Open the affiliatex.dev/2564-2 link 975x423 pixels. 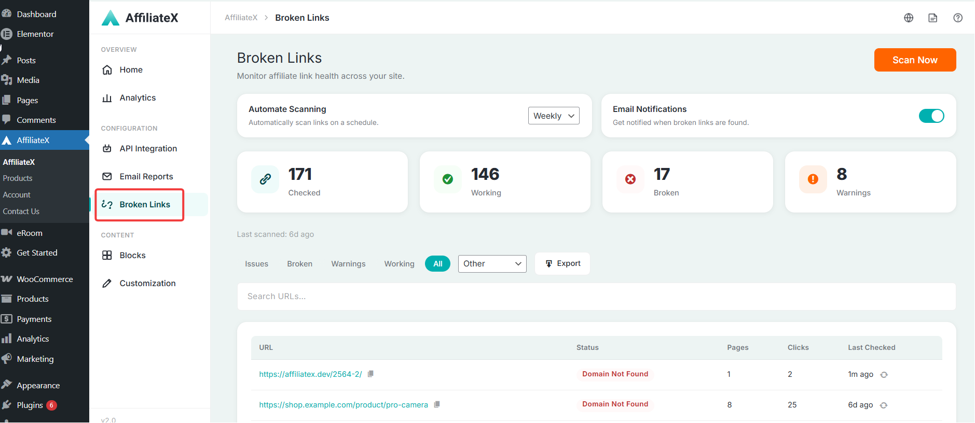pos(310,374)
